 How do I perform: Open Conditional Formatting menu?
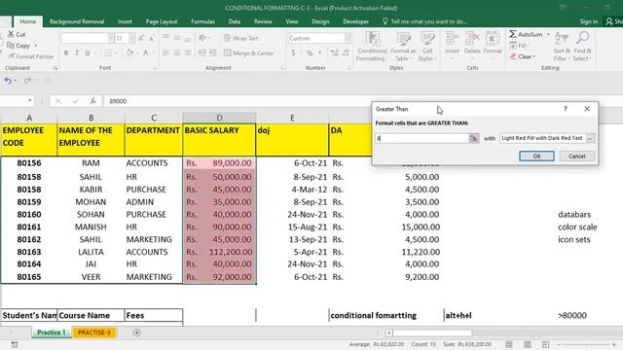click(x=372, y=47)
